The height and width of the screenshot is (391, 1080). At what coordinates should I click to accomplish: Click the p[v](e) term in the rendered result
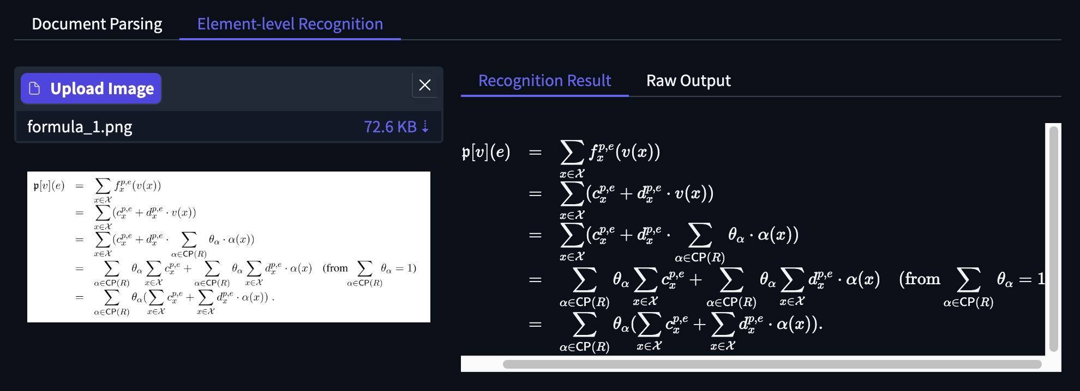pyautogui.click(x=485, y=152)
